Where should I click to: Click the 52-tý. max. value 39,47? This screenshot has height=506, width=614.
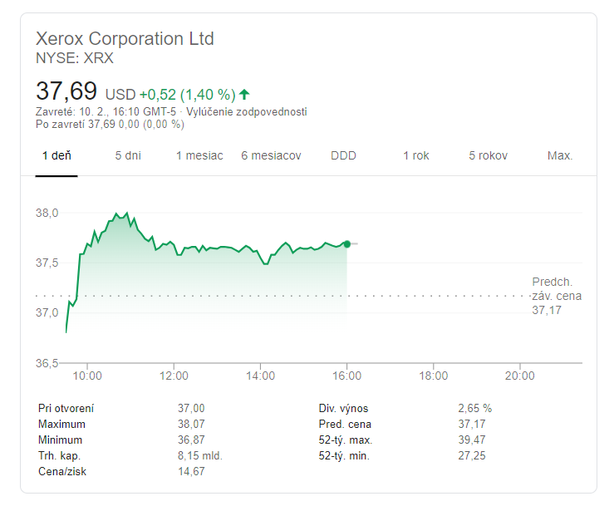(472, 440)
